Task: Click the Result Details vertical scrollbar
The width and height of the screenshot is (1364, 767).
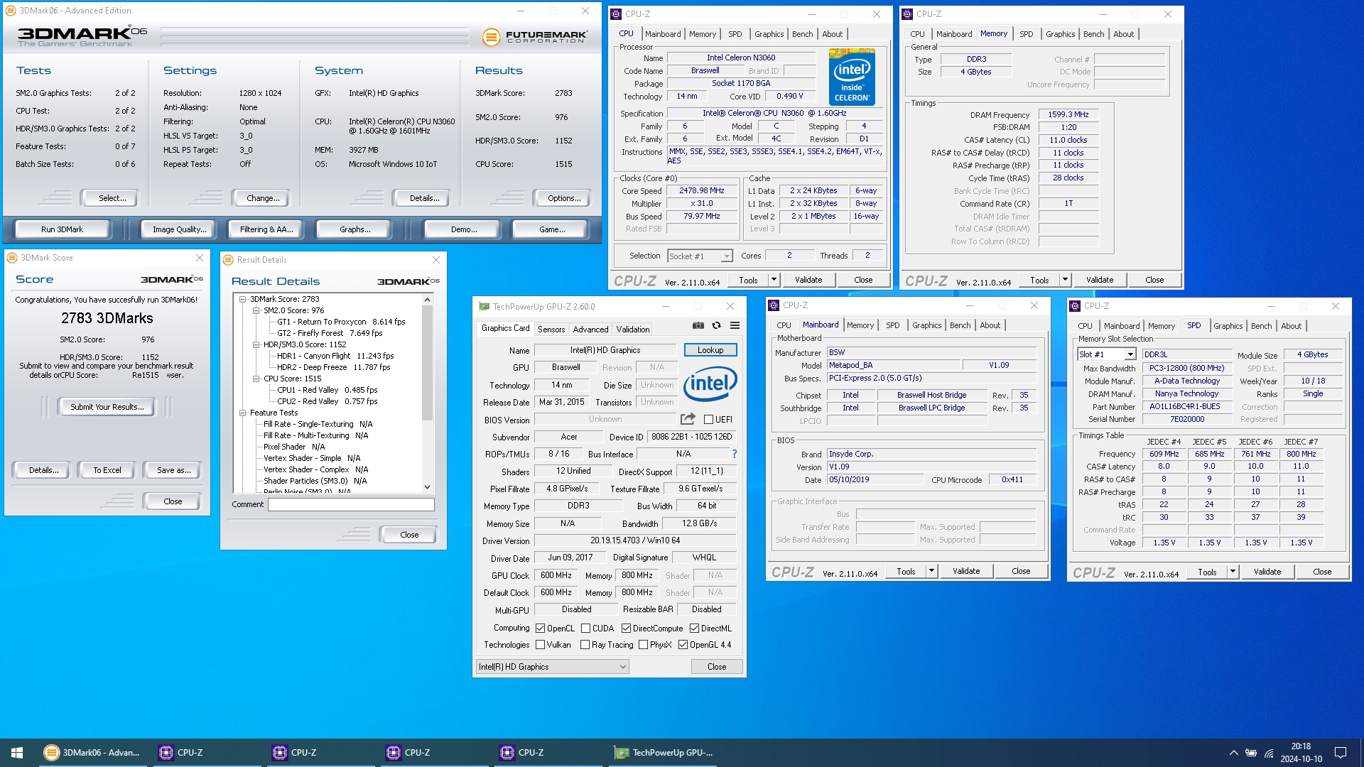Action: coord(427,393)
